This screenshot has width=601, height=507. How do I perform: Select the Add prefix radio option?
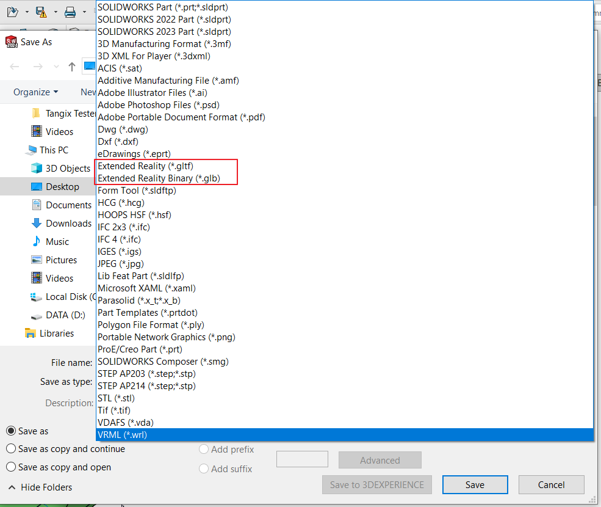click(226, 449)
